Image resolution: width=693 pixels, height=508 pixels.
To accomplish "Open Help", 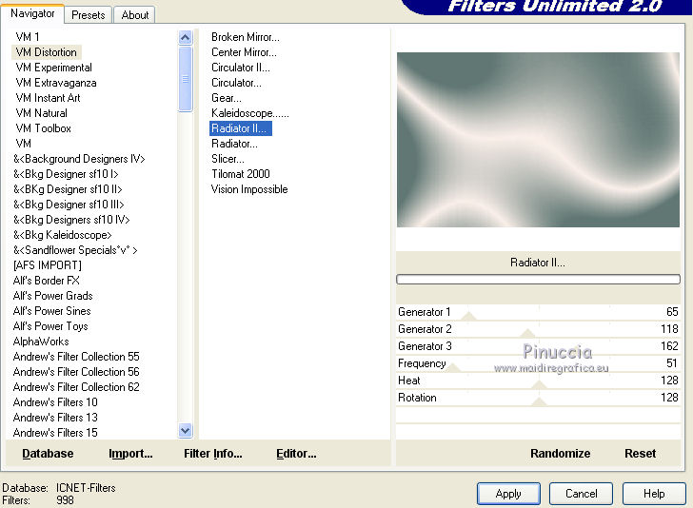I will [654, 494].
